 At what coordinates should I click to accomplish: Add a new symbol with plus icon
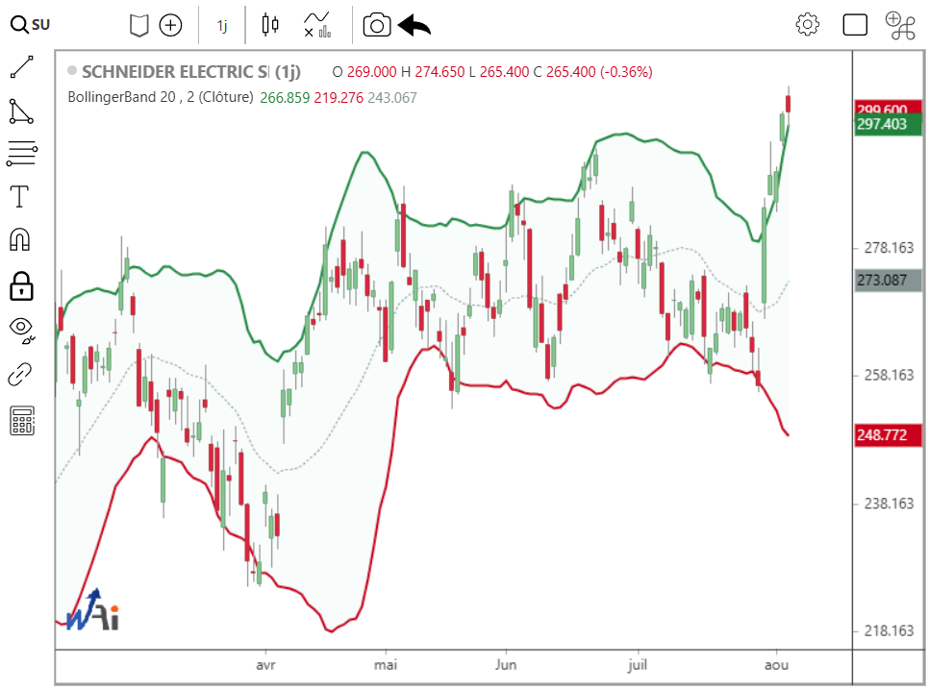point(170,26)
